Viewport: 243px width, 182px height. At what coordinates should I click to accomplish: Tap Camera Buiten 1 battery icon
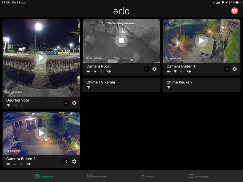coord(169,72)
